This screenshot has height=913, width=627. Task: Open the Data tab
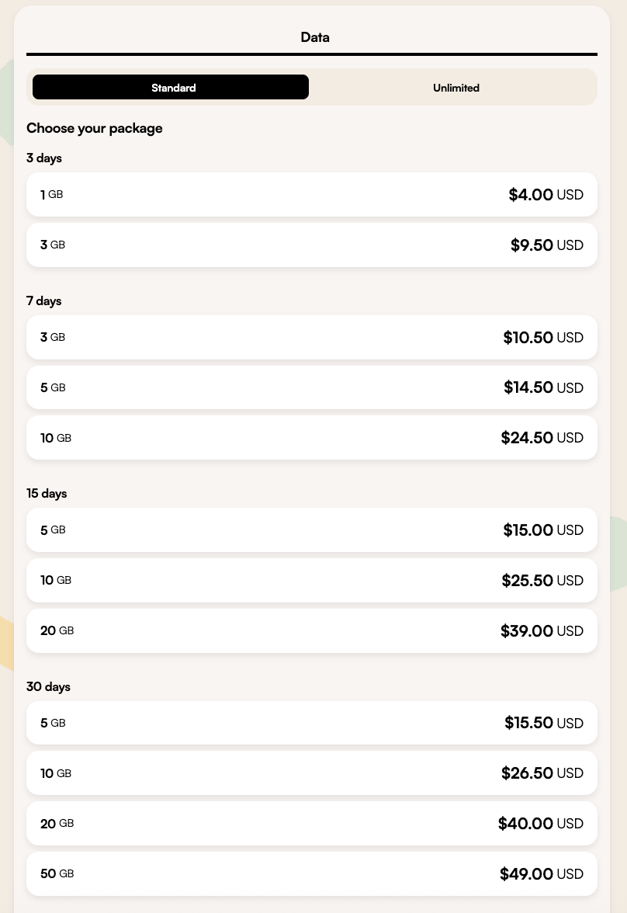pyautogui.click(x=314, y=37)
